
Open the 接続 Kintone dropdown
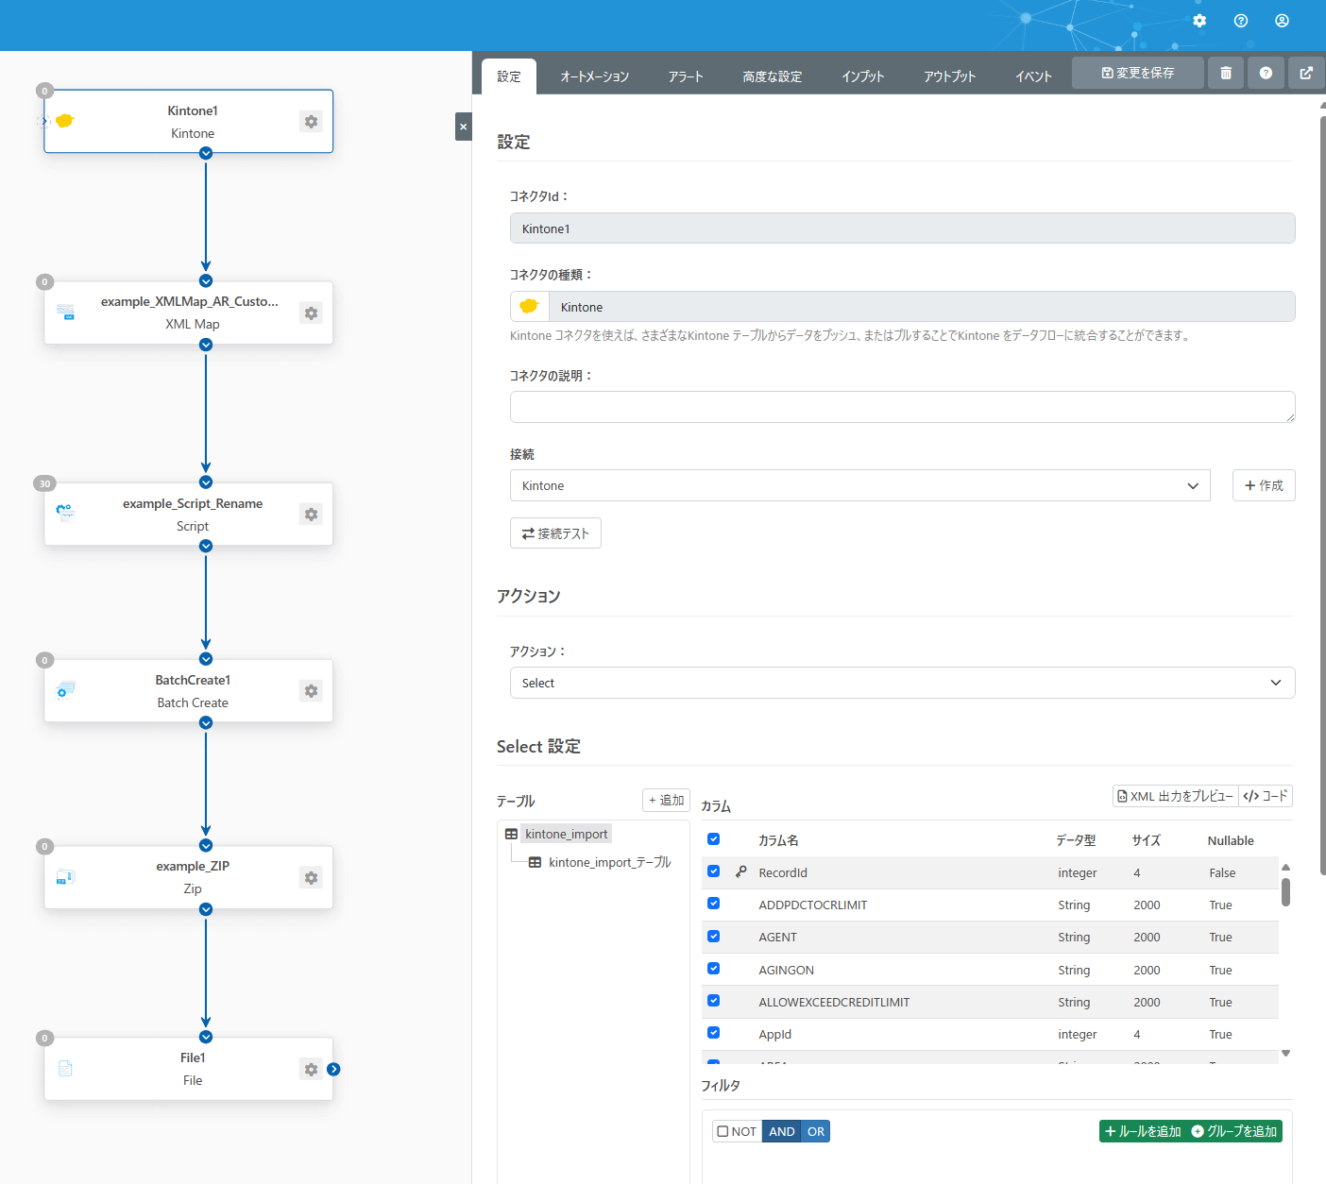(x=860, y=485)
